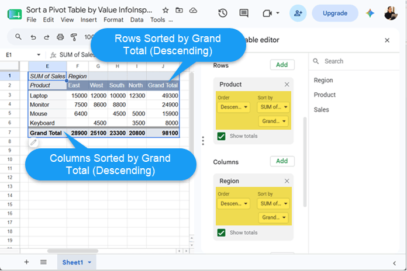Open Product Grand Total sort dropdown
407x271 pixels.
coord(273,121)
